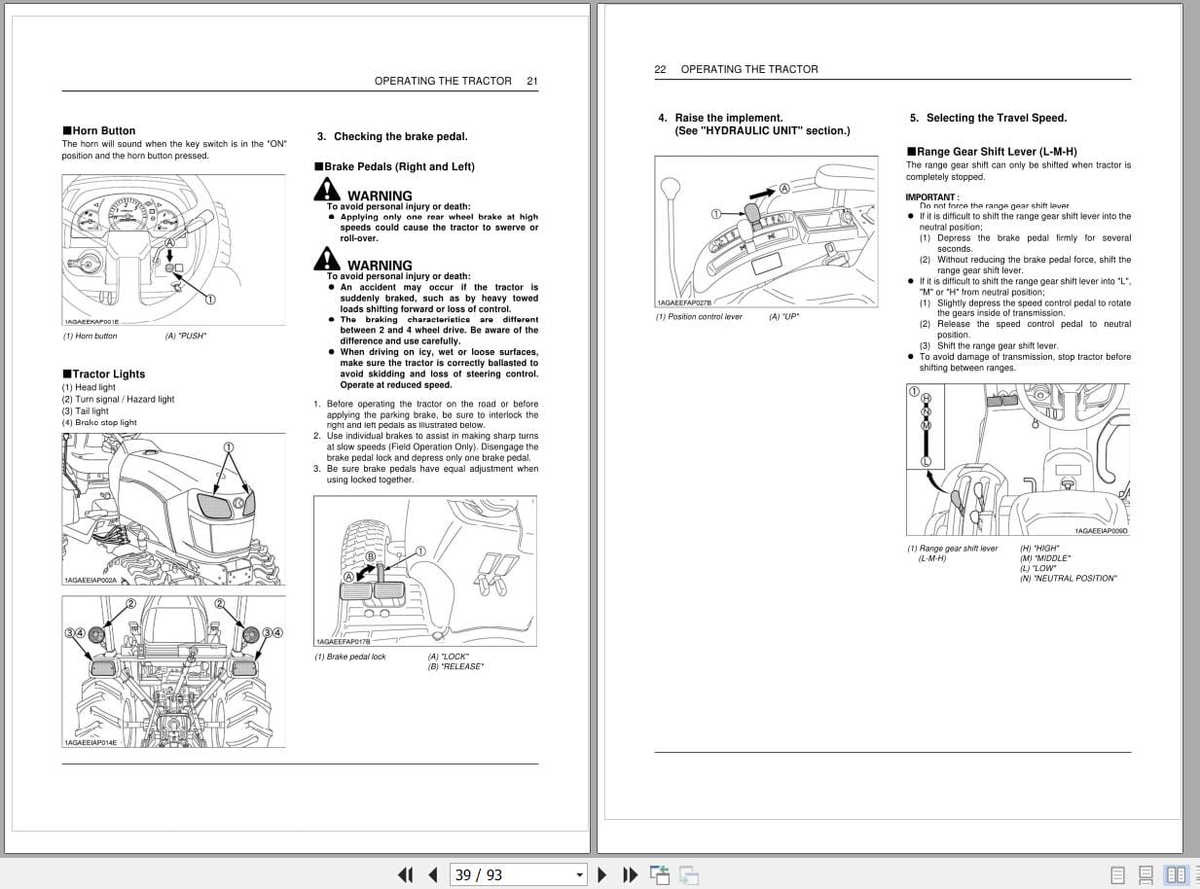Click the second WARNING triangle symbol

click(x=328, y=260)
